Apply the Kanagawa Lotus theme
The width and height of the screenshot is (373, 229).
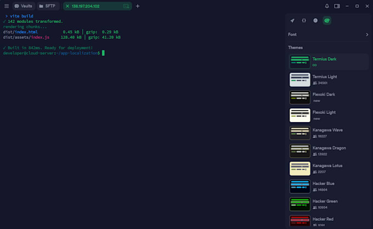click(x=329, y=169)
